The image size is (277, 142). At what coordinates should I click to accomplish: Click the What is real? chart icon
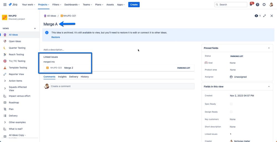[x=5, y=129]
